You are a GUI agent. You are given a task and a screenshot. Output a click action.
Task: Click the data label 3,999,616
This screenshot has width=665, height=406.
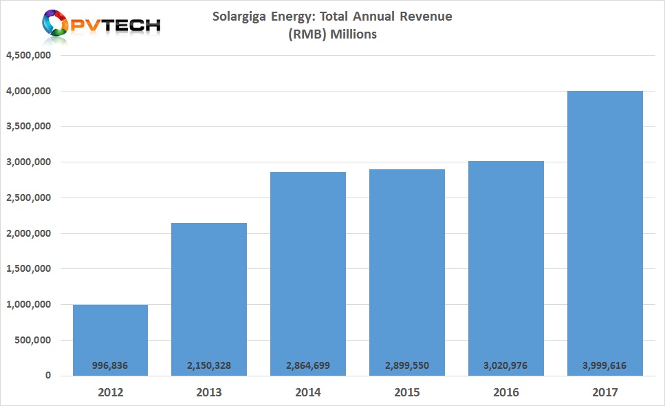pos(604,365)
